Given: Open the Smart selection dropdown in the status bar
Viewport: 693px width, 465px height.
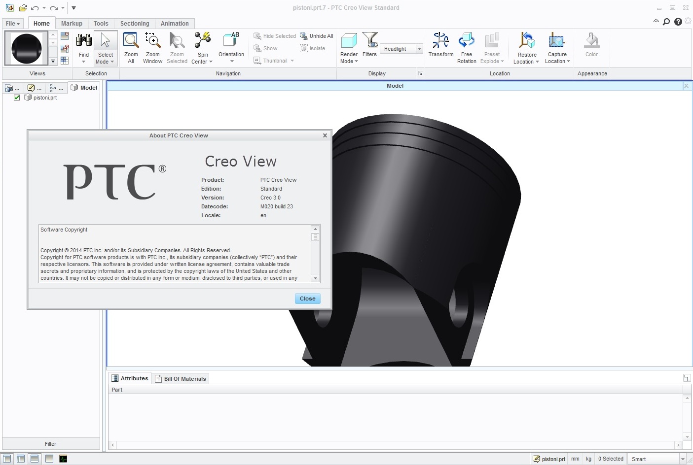Looking at the screenshot, I should point(683,459).
